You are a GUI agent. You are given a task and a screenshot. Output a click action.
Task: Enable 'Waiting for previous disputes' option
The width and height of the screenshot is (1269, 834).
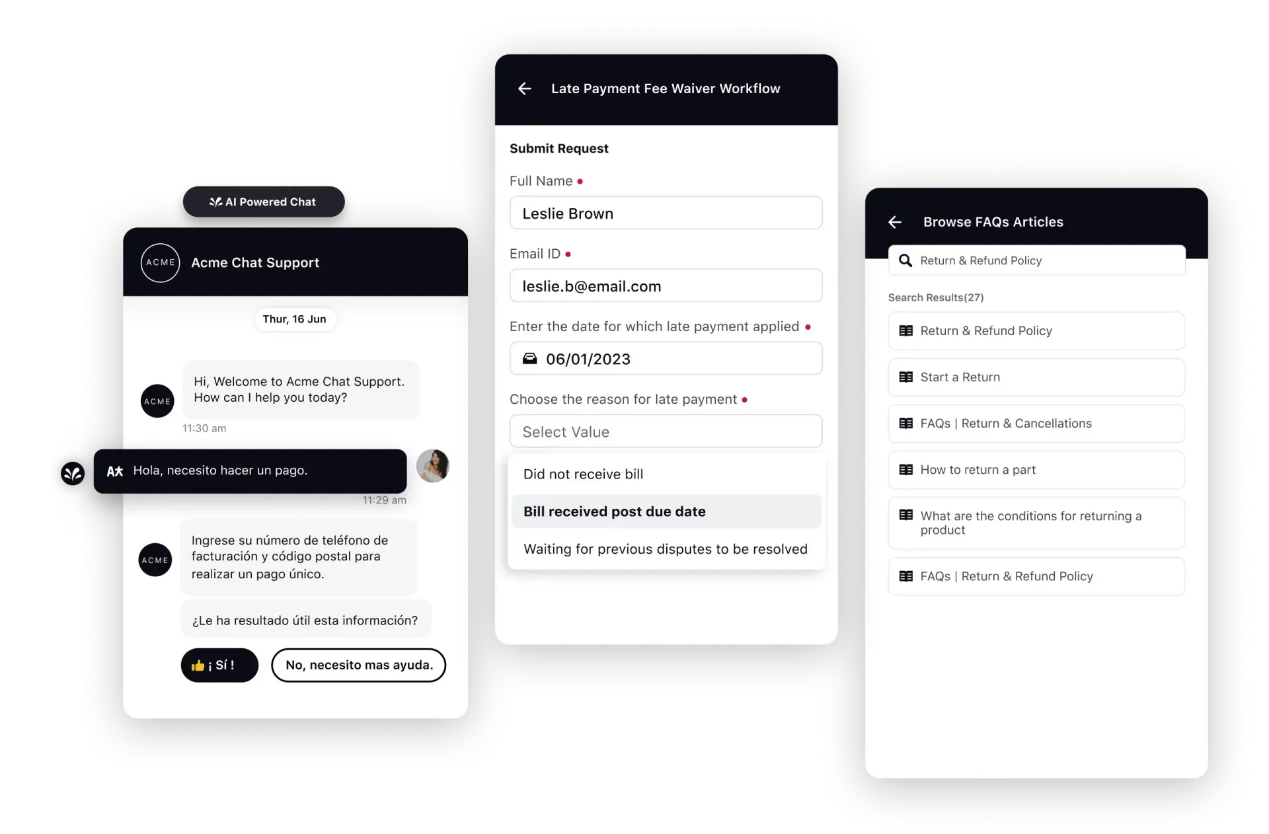coord(665,549)
